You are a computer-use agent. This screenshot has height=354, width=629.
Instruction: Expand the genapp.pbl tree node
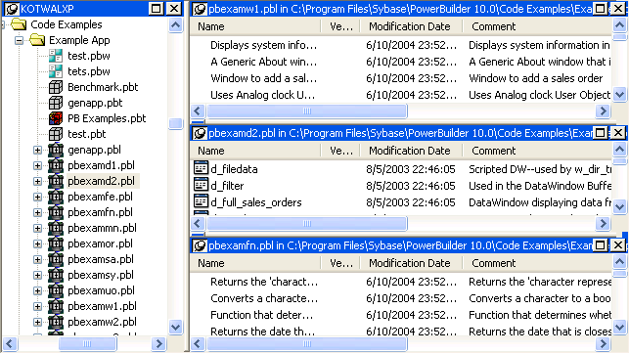37,150
